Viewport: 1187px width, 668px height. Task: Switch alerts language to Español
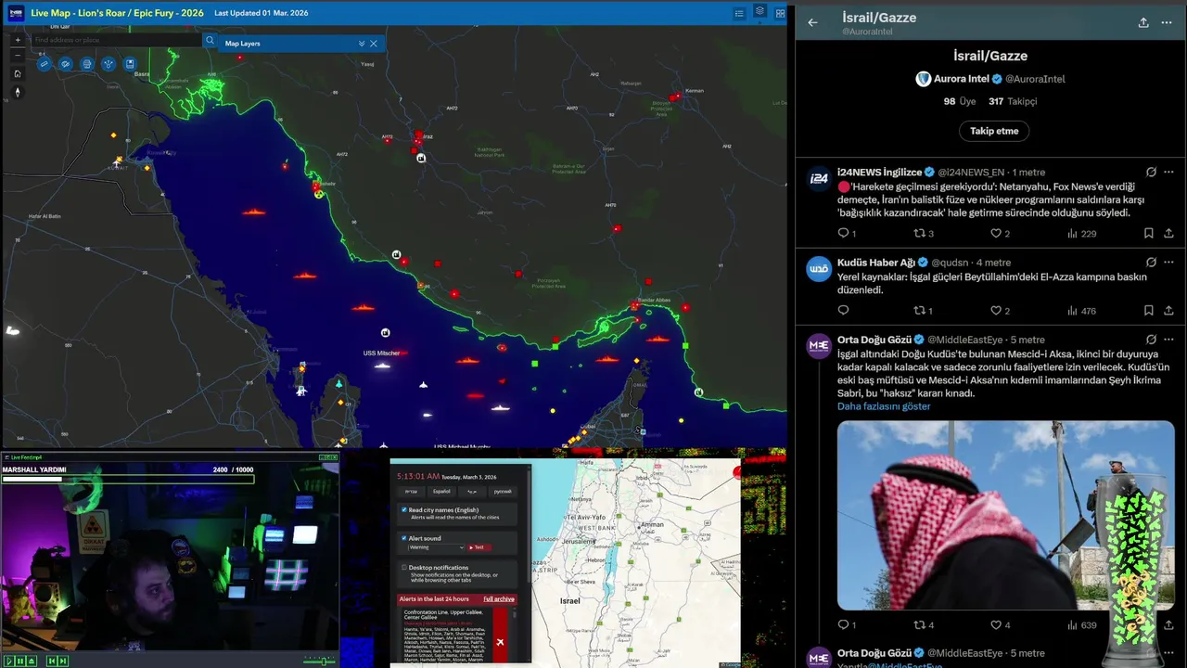click(441, 491)
